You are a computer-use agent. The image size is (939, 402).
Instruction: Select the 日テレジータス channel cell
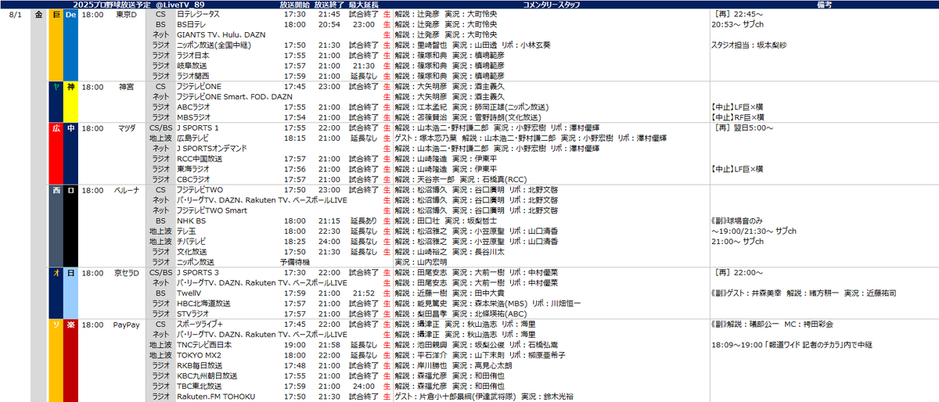coord(198,14)
